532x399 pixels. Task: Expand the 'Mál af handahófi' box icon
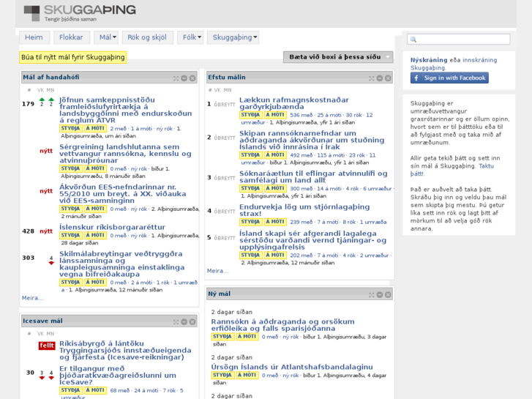click(176, 78)
